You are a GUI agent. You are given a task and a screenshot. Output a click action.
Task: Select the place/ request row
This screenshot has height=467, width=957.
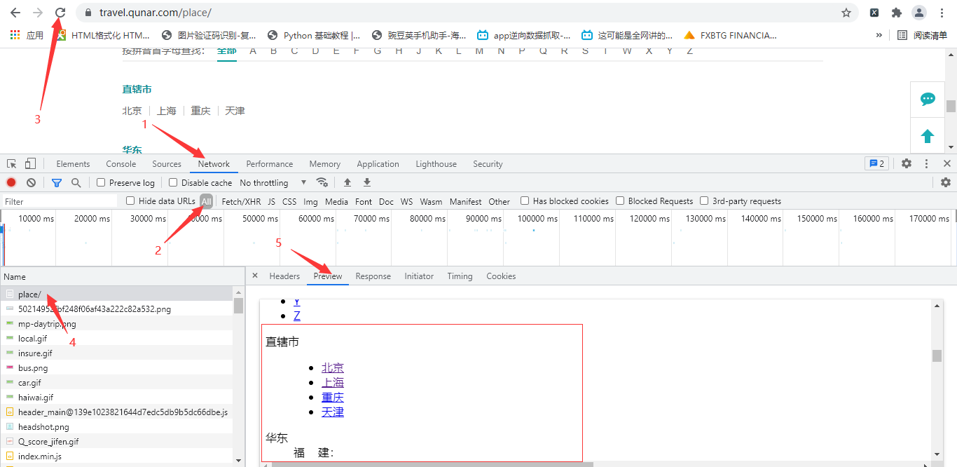(117, 294)
